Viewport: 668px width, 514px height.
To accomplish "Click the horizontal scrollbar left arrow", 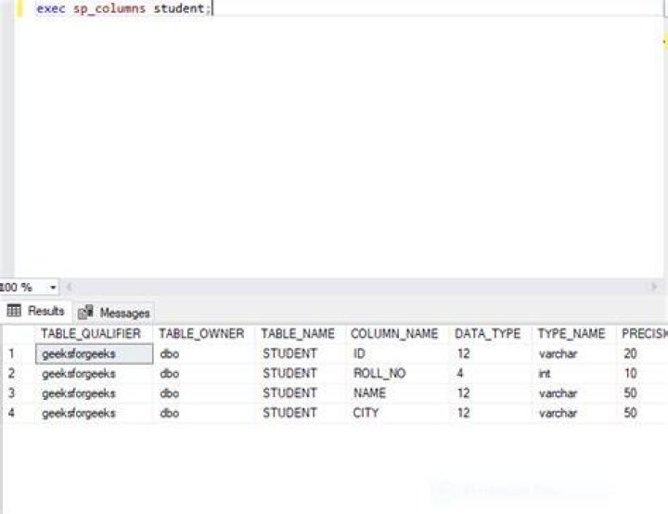I will 69,287.
